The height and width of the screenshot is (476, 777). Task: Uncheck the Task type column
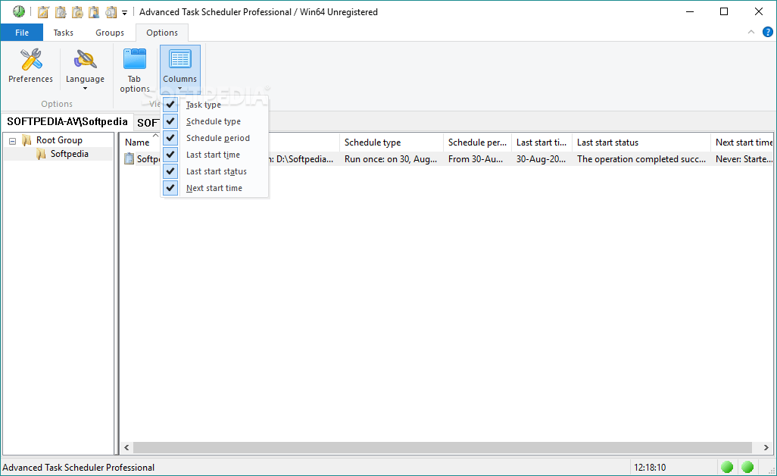coord(170,105)
